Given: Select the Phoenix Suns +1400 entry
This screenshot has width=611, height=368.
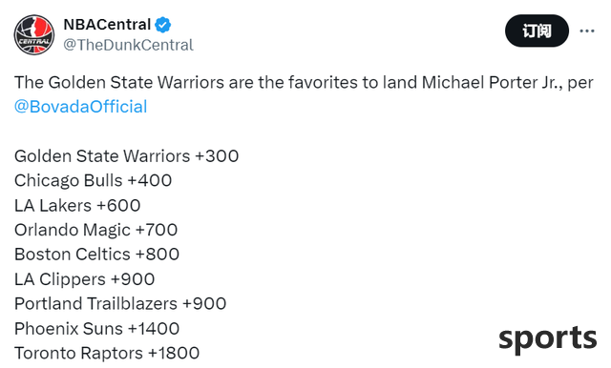Looking at the screenshot, I should (96, 329).
